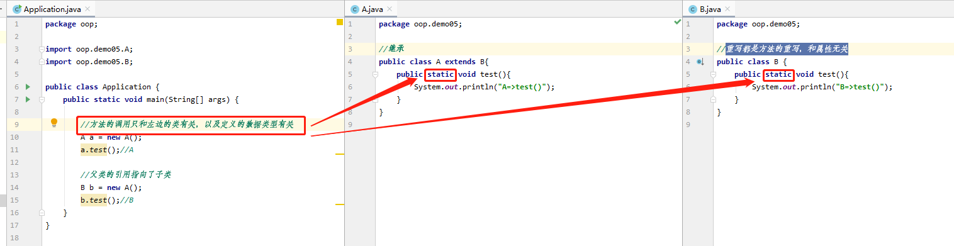
Task: Click the println "B=>test()" statement
Action: point(822,87)
